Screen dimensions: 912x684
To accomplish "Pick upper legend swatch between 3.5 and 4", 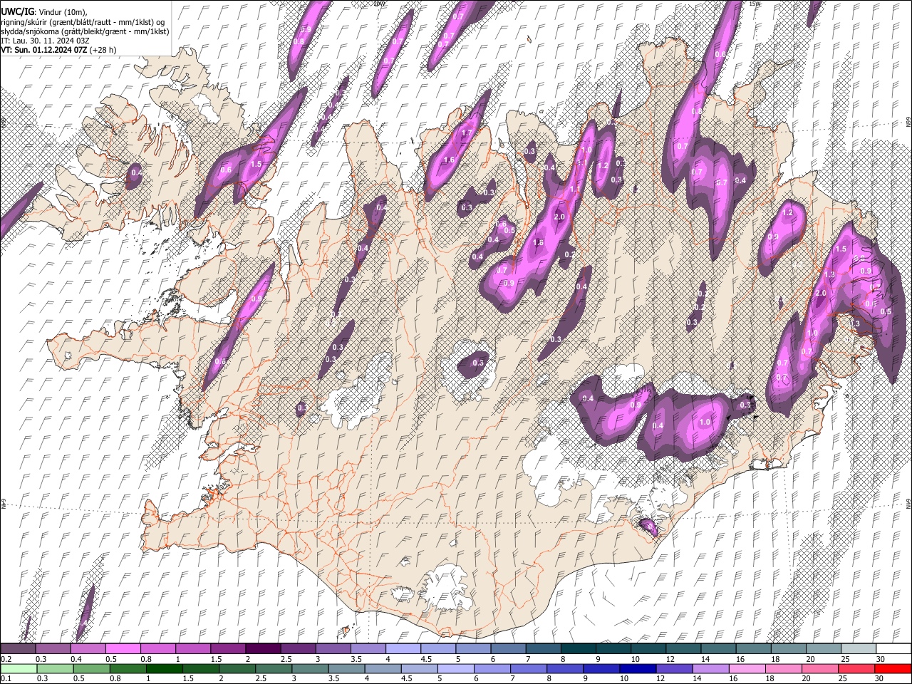I will tap(368, 649).
